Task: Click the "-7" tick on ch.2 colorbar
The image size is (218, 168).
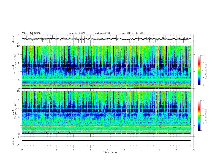Action: (203, 131)
